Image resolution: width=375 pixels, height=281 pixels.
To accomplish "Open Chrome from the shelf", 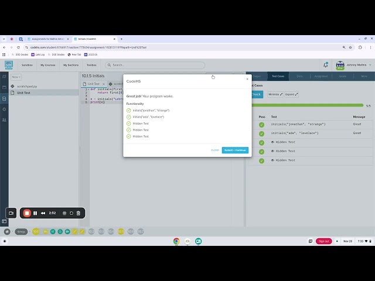I will pyautogui.click(x=176, y=241).
